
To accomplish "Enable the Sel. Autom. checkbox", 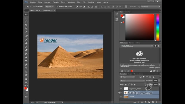I will tap(34, 7).
